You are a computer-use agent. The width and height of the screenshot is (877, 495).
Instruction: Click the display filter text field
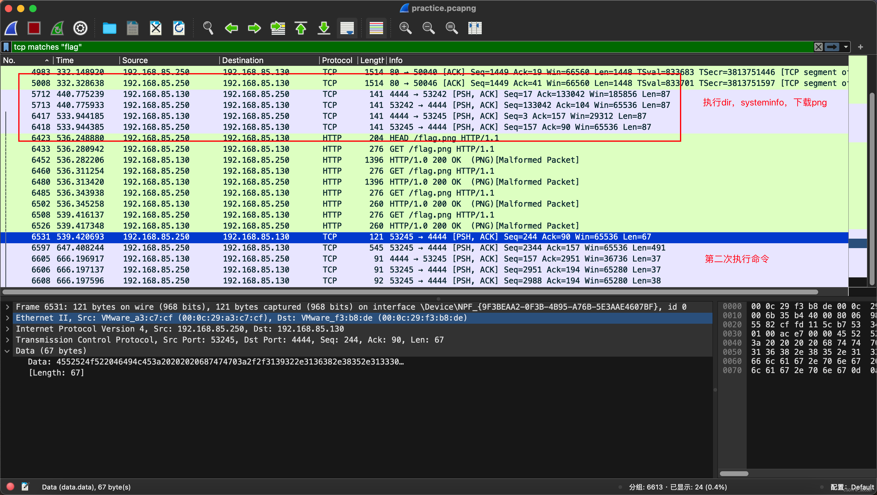409,47
